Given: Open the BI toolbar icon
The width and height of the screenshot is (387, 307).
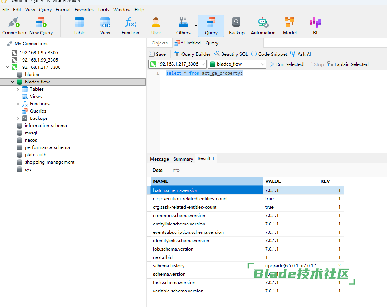Looking at the screenshot, I should click(x=315, y=26).
